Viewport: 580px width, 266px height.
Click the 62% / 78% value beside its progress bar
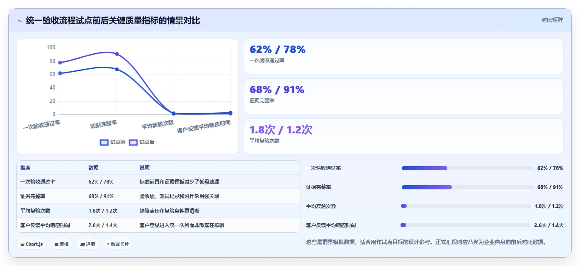click(x=550, y=168)
